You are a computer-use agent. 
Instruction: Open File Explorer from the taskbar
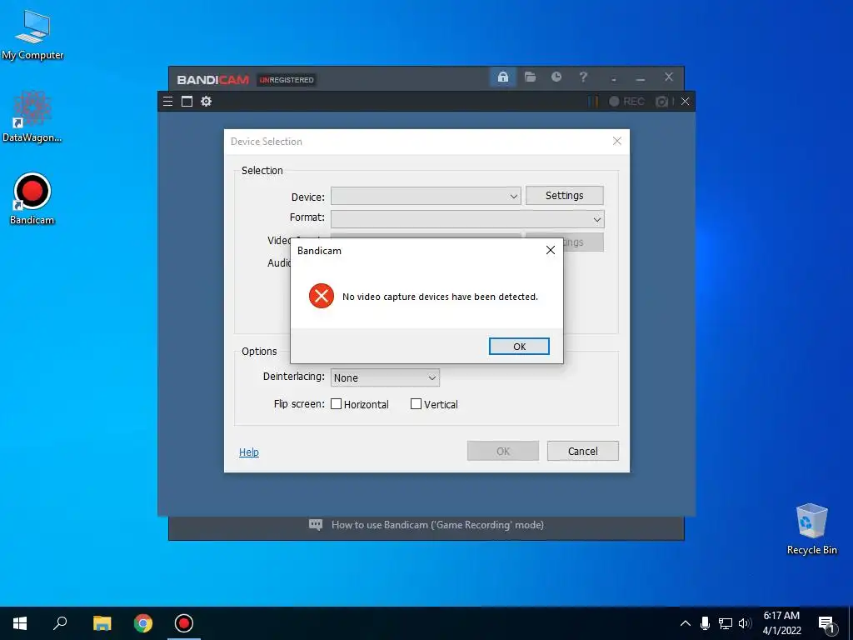pos(102,623)
